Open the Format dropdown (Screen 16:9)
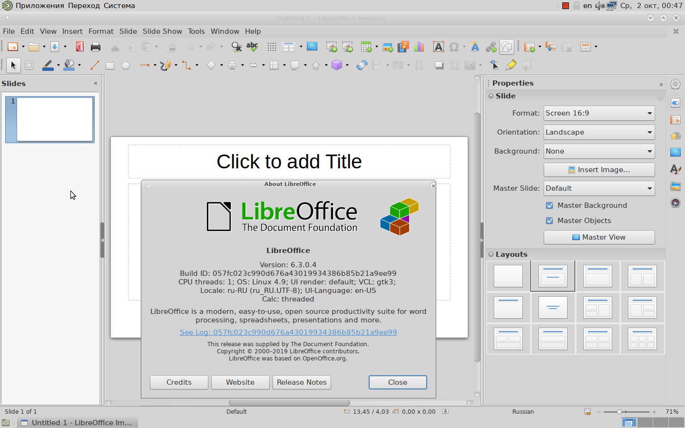The width and height of the screenshot is (685, 428). (599, 113)
